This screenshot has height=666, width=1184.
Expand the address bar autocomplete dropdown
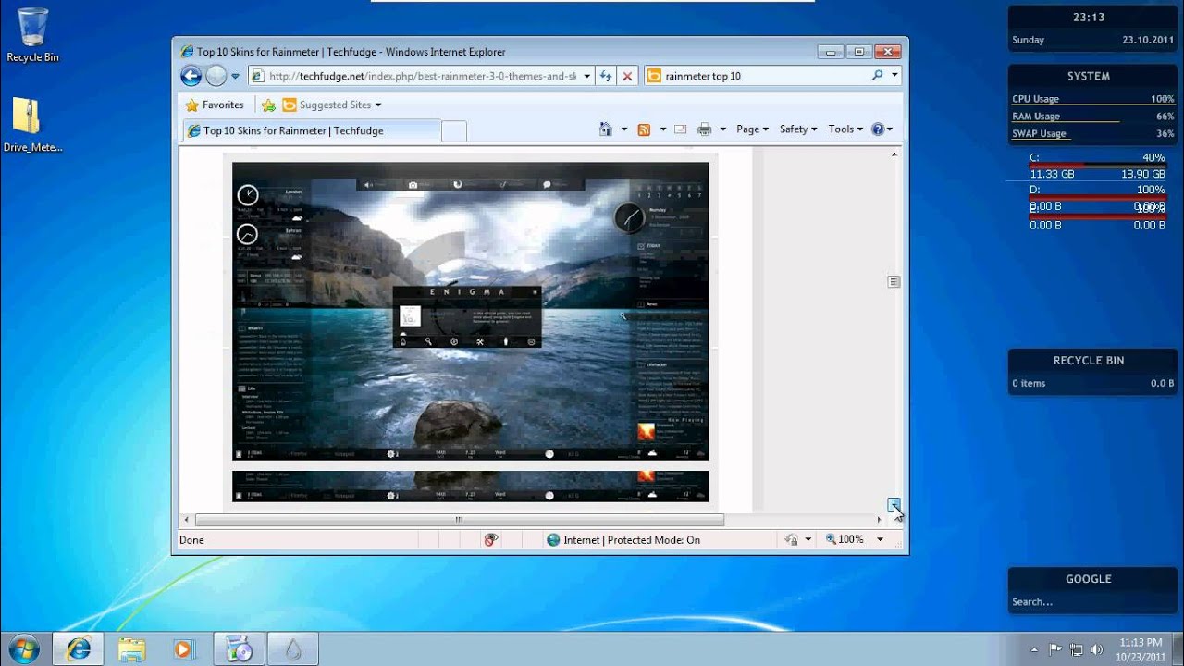pos(587,76)
